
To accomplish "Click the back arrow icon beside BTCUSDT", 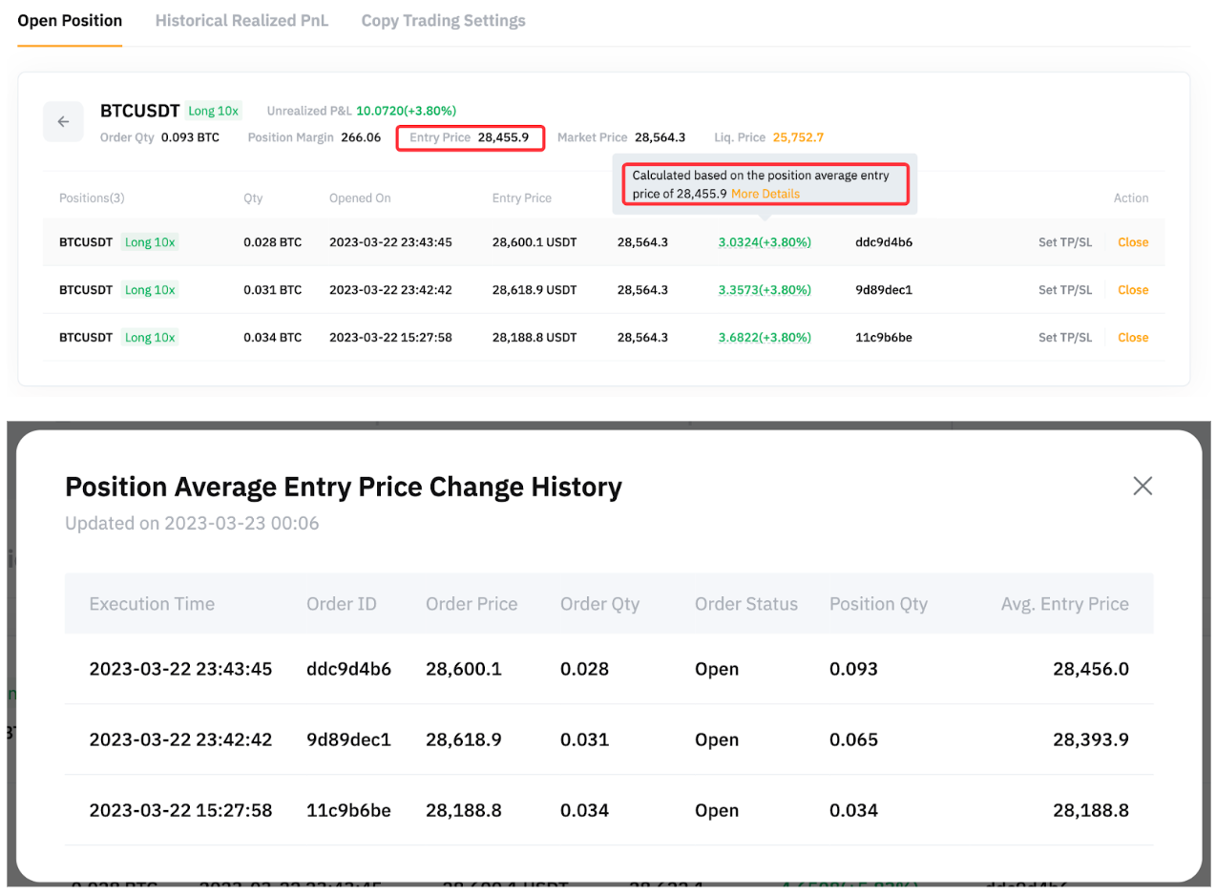I will tap(63, 122).
